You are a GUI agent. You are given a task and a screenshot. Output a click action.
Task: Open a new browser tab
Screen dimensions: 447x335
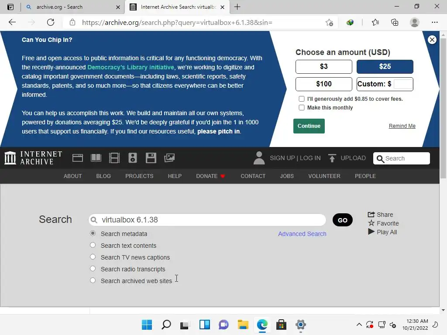pos(237,7)
